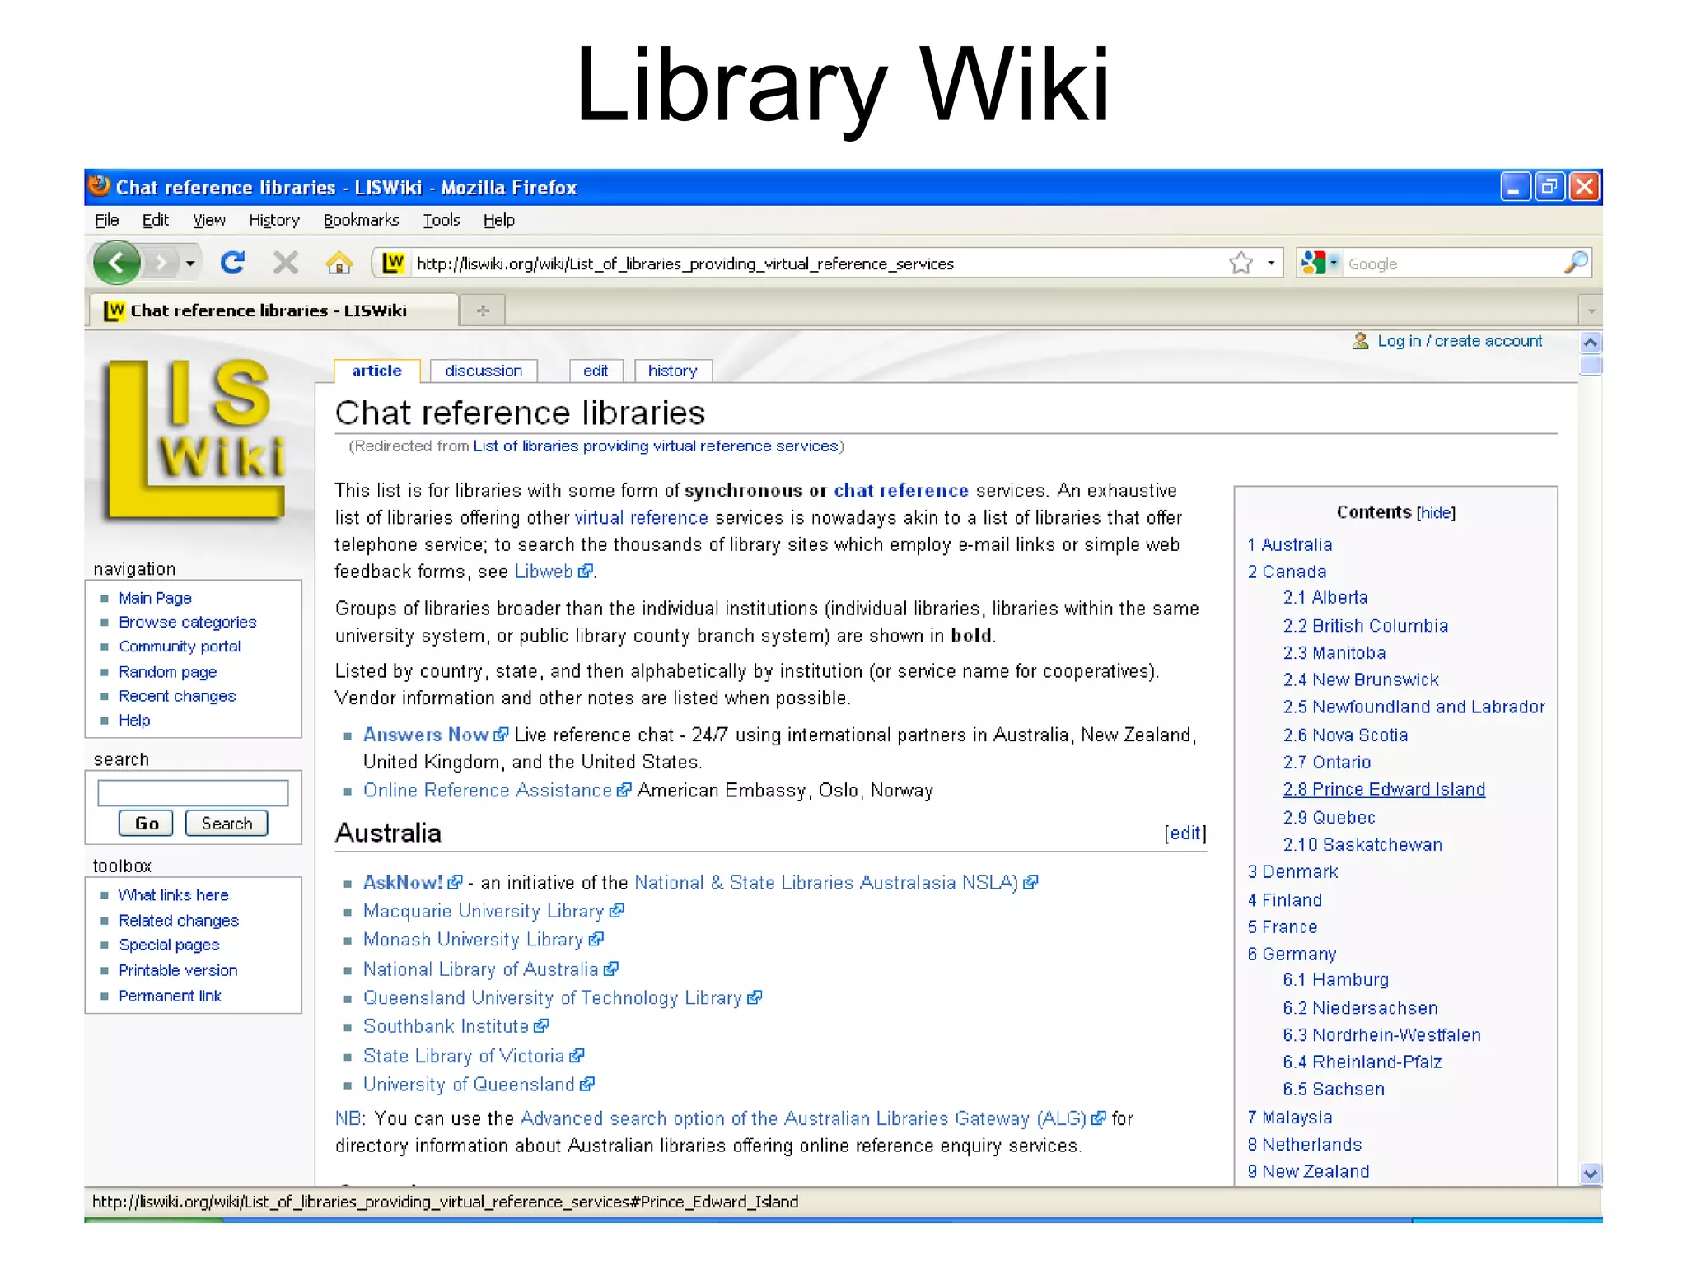Restore down the Firefox window
This screenshot has height=1265, width=1687.
[1549, 187]
